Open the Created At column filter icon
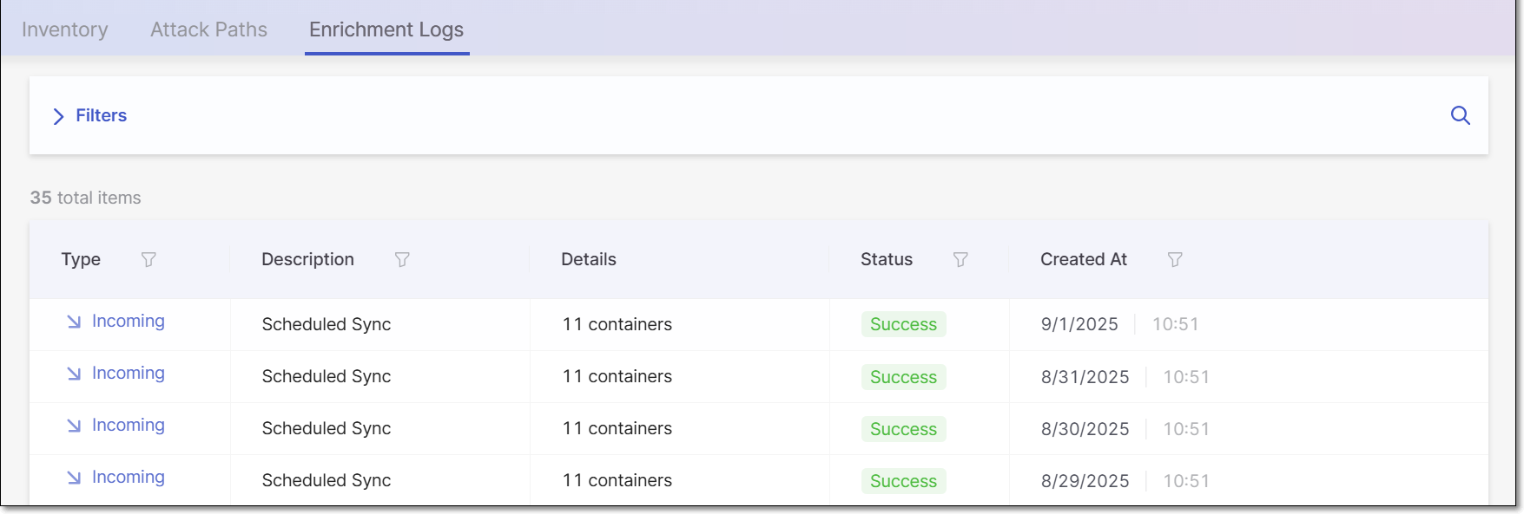 1175,259
